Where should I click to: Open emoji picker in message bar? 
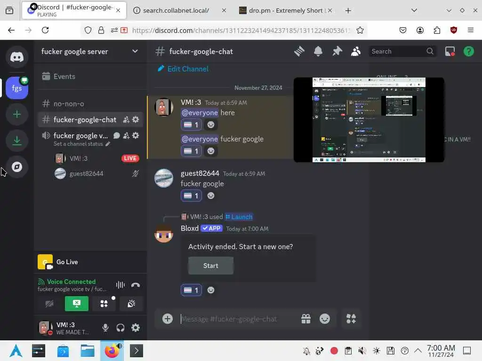tap(325, 319)
